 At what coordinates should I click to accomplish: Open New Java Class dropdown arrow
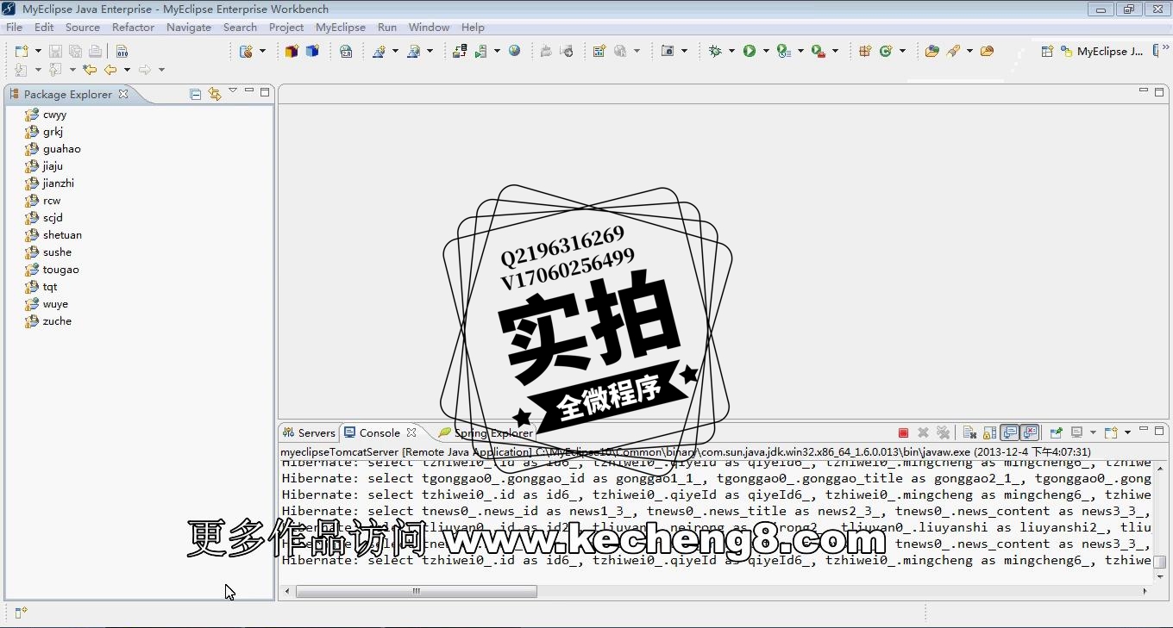(x=902, y=52)
